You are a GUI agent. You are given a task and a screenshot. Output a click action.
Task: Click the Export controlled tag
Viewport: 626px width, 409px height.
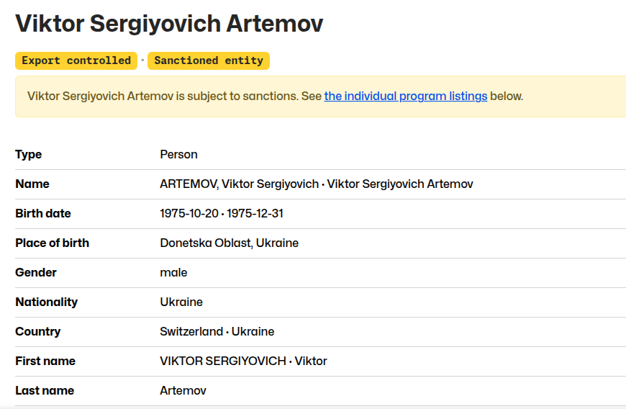[x=76, y=60]
